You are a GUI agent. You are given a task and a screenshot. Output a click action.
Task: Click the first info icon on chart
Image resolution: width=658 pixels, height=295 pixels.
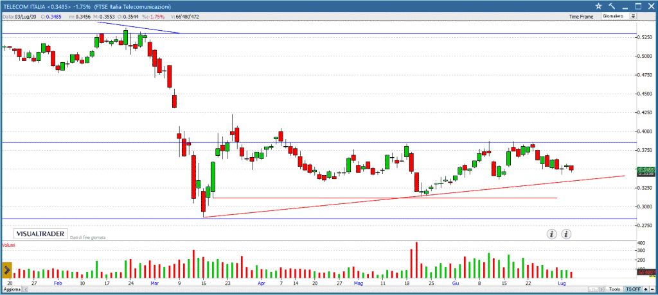click(552, 234)
